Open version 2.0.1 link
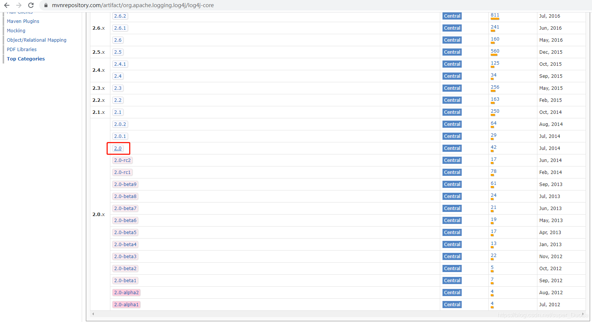The width and height of the screenshot is (592, 322). tap(120, 136)
